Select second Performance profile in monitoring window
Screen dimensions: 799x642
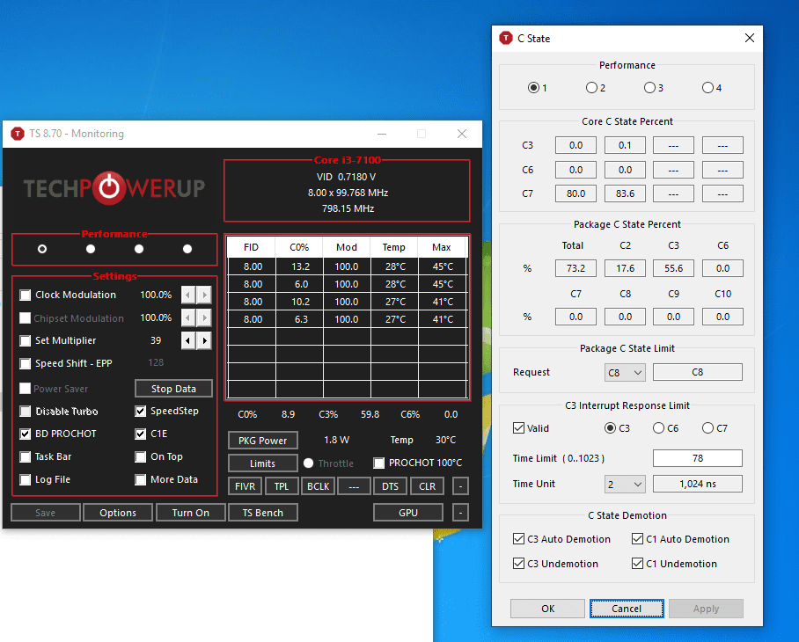[91, 249]
